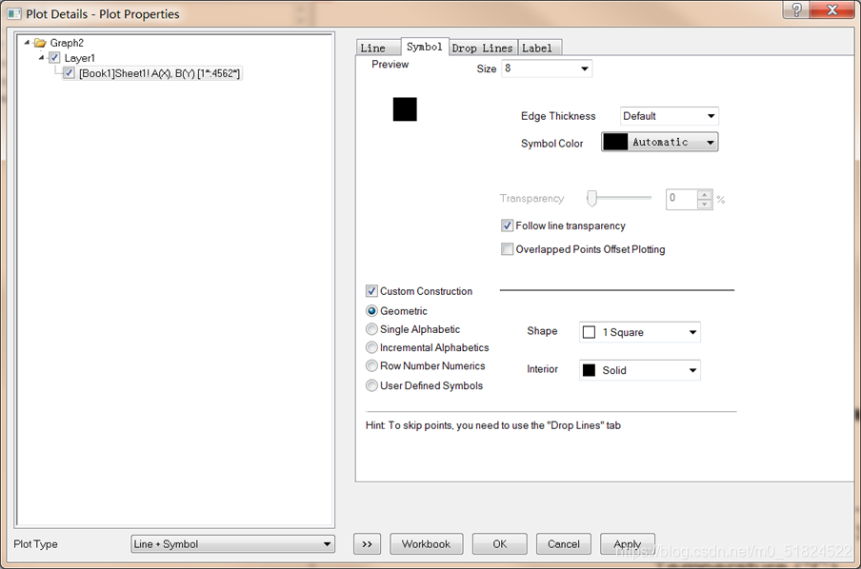Click the Transparency slider handle
The height and width of the screenshot is (569, 861).
pyautogui.click(x=591, y=198)
